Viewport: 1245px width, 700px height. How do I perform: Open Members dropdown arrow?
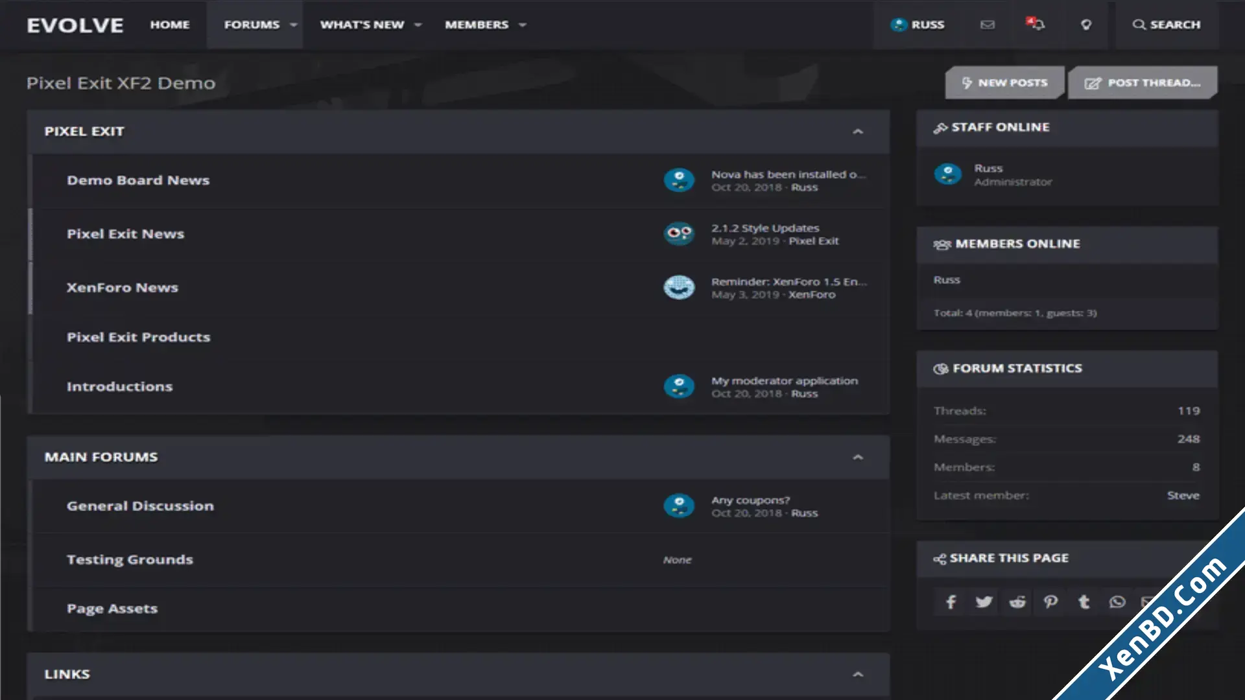[523, 25]
